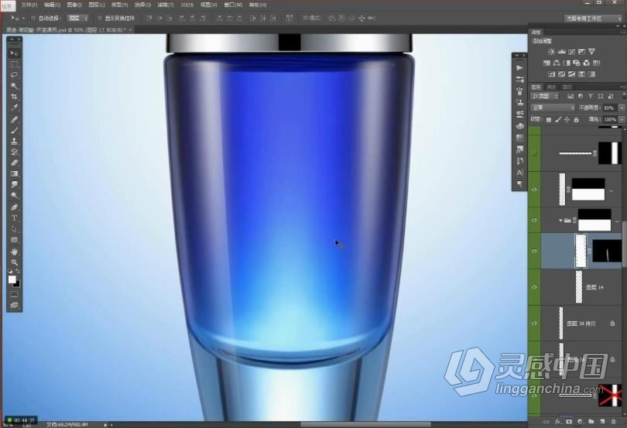Open the layer style fx menu
This screenshot has height=428, width=627.
[x=558, y=422]
